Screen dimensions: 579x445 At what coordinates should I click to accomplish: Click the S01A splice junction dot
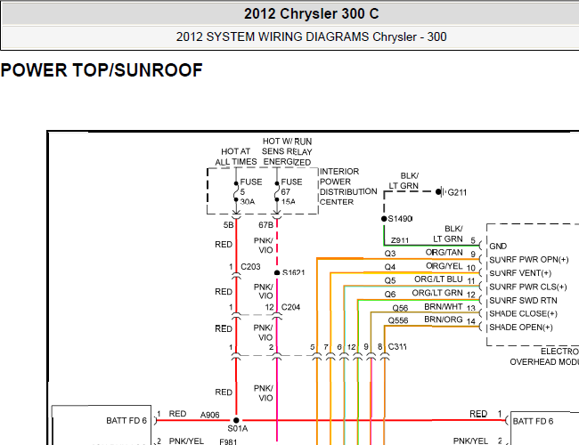coord(236,420)
